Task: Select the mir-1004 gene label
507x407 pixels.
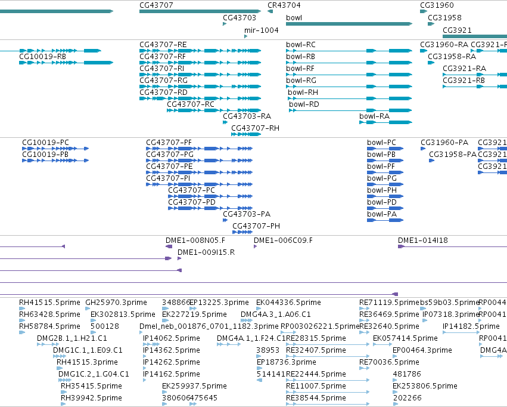Action: coord(262,30)
